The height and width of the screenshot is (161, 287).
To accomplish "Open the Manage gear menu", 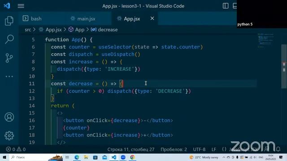I will click(x=9, y=136).
